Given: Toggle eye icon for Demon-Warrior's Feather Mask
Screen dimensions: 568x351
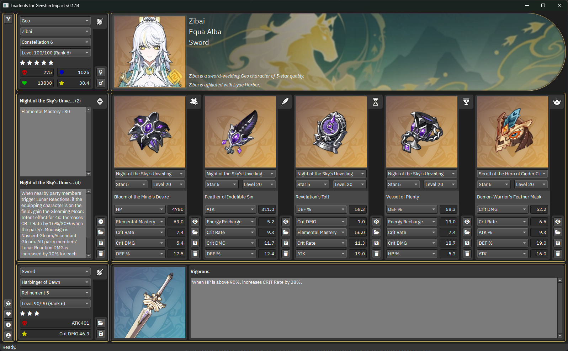Looking at the screenshot, I should point(558,222).
